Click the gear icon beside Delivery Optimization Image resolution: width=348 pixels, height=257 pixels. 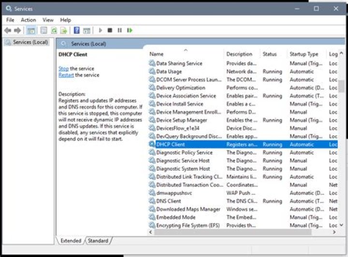[152, 87]
